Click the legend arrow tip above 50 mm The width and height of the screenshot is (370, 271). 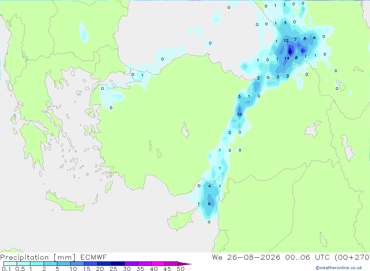[185, 264]
